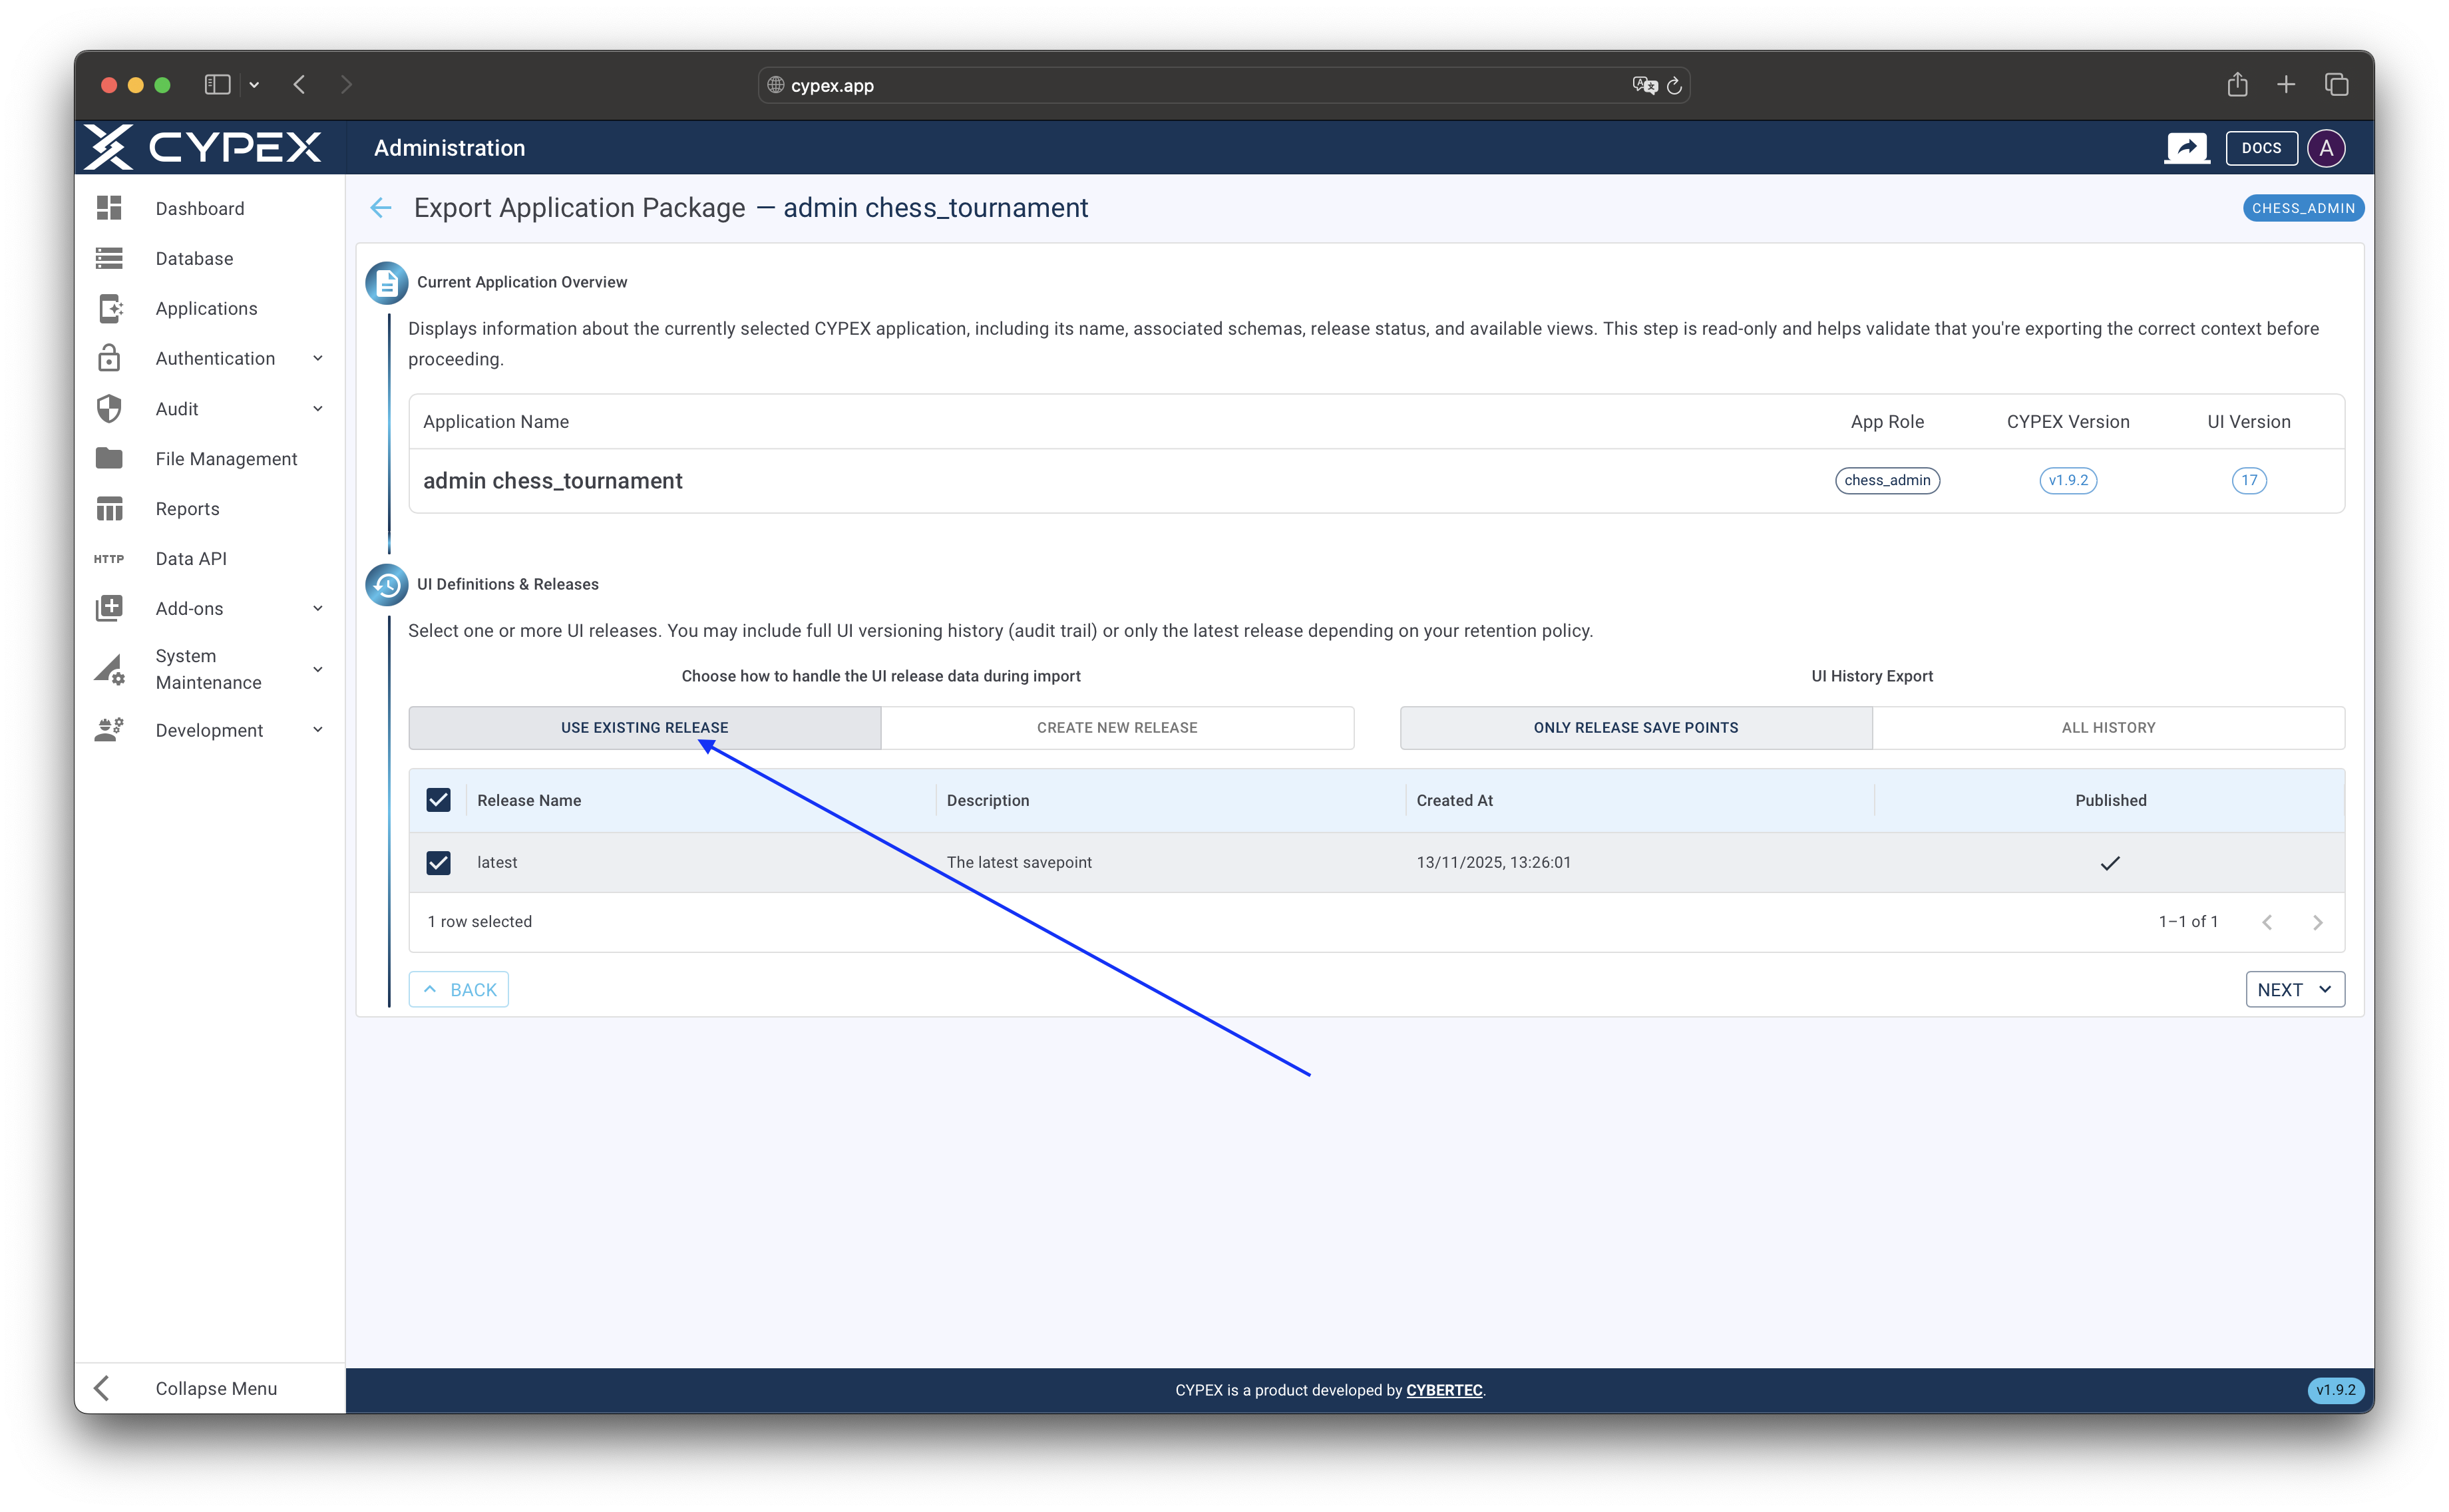Click the BACK button
2449x1512 pixels.
point(458,989)
